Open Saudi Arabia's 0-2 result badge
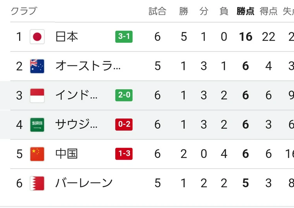The height and width of the screenshot is (208, 294). [x=124, y=125]
